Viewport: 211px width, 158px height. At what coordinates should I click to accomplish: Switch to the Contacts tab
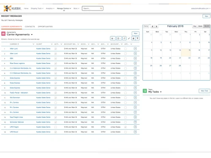30,27
